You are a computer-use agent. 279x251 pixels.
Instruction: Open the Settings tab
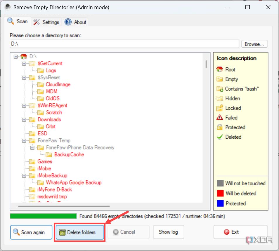point(46,22)
